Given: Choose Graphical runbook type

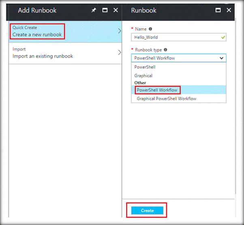Looking at the screenshot, I should coord(143,75).
